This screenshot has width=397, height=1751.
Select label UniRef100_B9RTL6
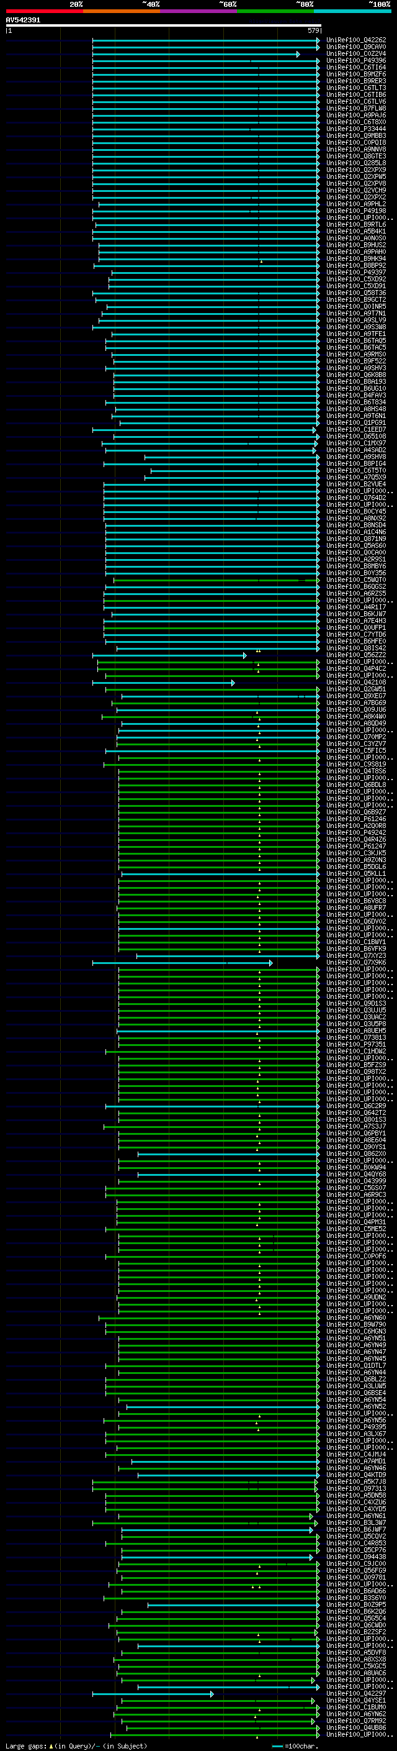[x=356, y=224]
